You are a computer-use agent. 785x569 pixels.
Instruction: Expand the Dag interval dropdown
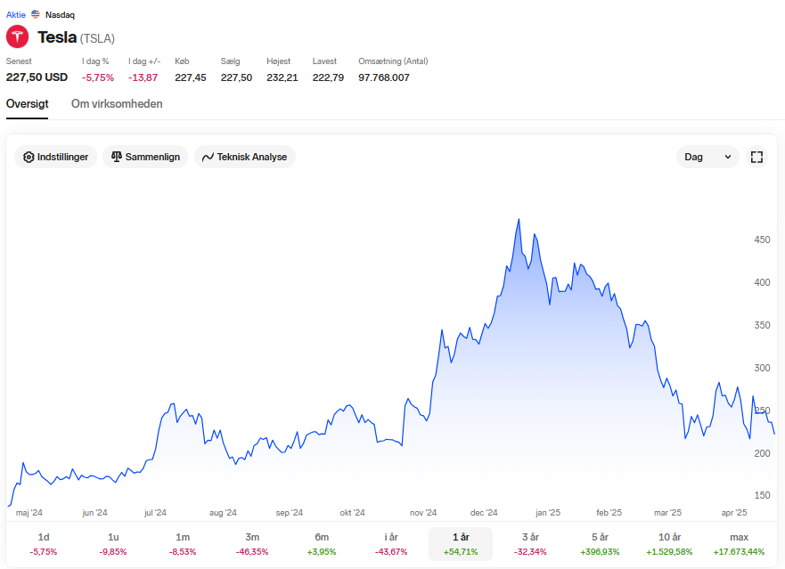coord(707,157)
